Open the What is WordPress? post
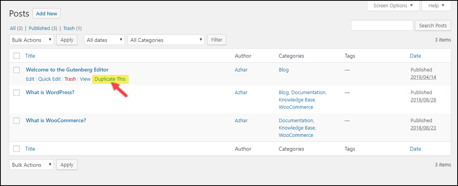Image resolution: width=458 pixels, height=186 pixels. 50,92
